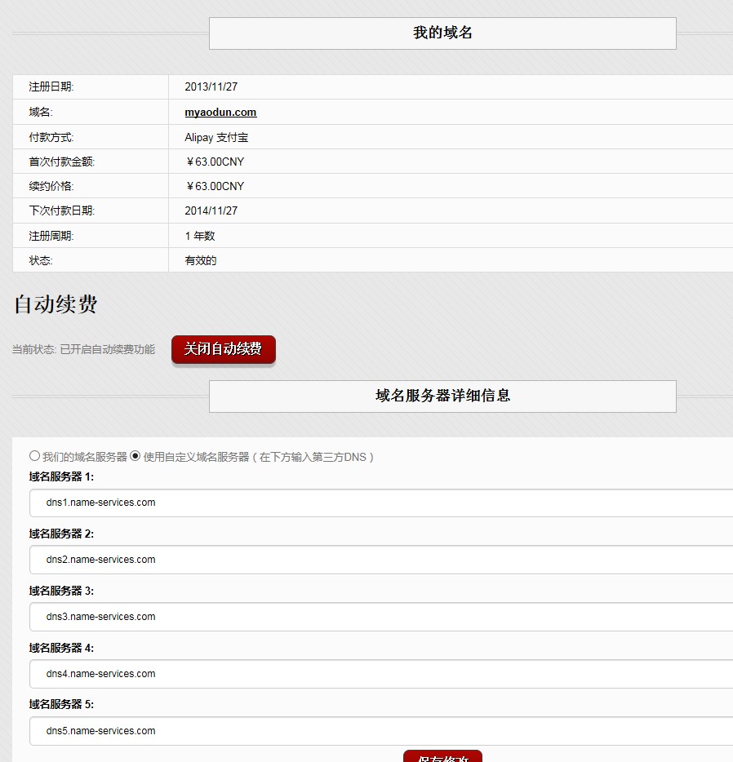Viewport: 733px width, 762px height.
Task: Focus the 域名服务器 1 input field
Action: 380,503
